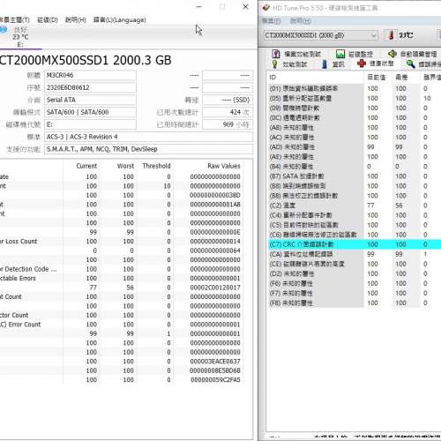Select the (B7) SATA row in HD Tune
The image size is (441, 441).
coord(355,176)
